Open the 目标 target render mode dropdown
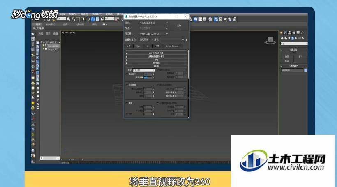The image size is (337, 187). coord(153,23)
